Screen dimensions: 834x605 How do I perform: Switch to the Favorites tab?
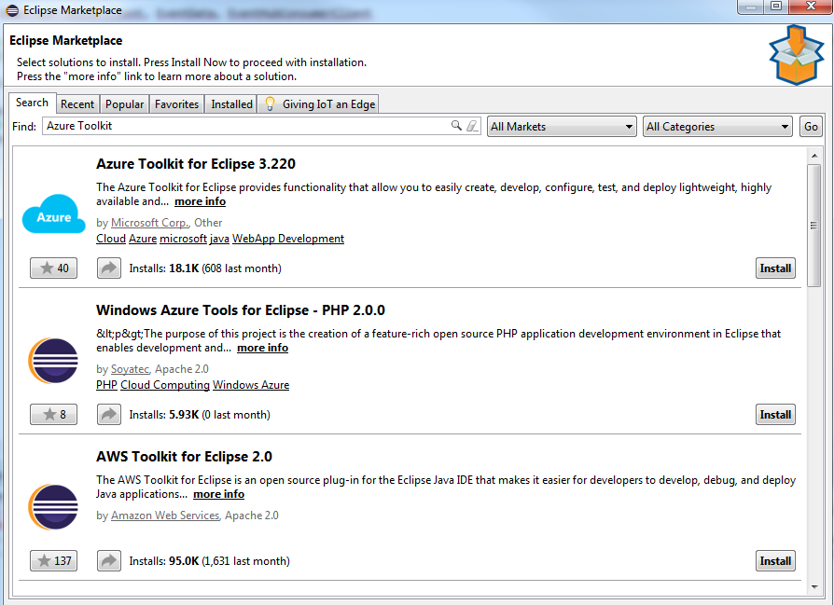coord(176,104)
